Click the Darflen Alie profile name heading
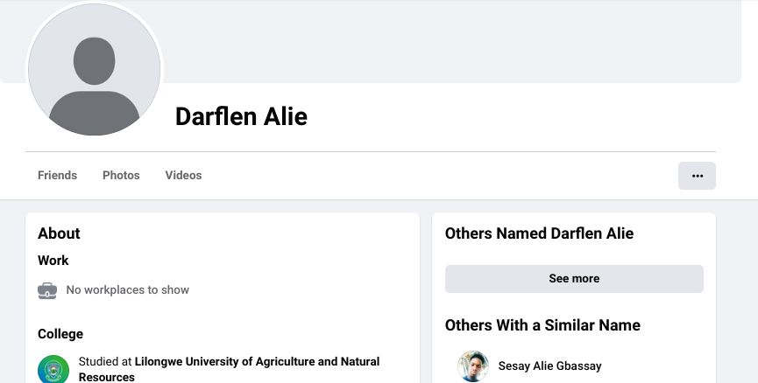758x383 pixels. (x=241, y=116)
